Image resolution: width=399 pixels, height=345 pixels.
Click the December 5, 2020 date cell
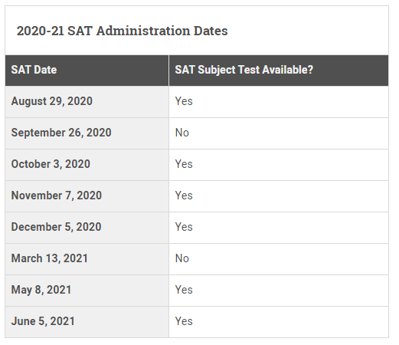(x=87, y=228)
